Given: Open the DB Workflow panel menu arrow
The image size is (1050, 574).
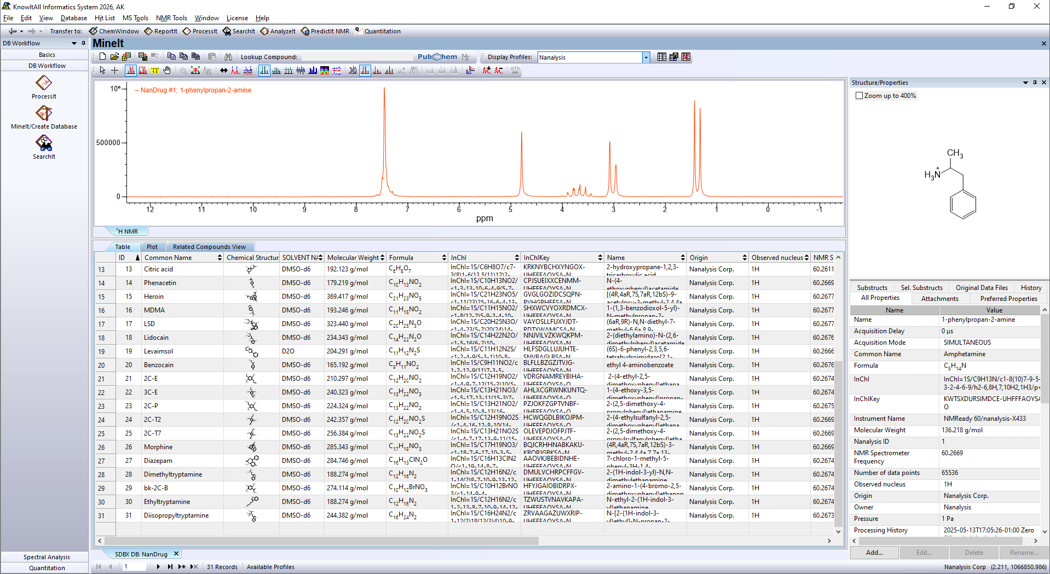Looking at the screenshot, I should coord(74,43).
